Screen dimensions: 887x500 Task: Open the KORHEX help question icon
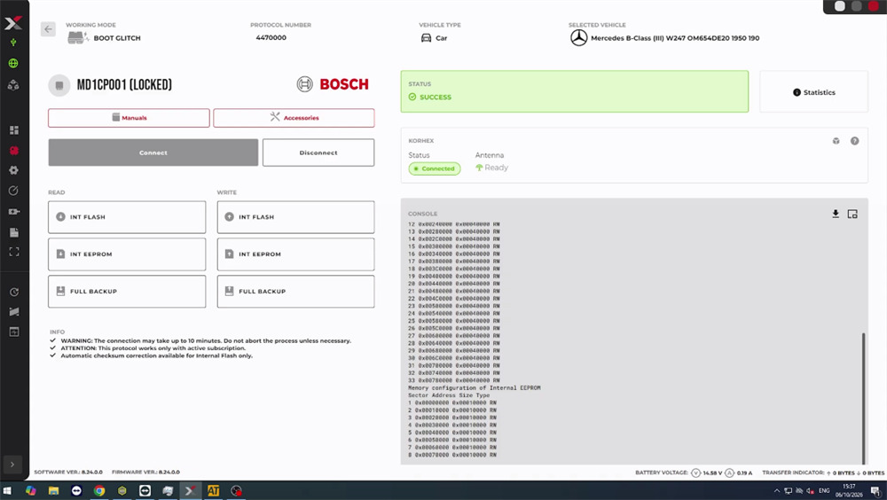coord(855,141)
